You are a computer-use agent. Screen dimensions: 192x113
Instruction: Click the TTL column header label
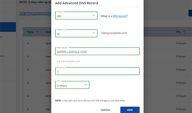[178, 32]
